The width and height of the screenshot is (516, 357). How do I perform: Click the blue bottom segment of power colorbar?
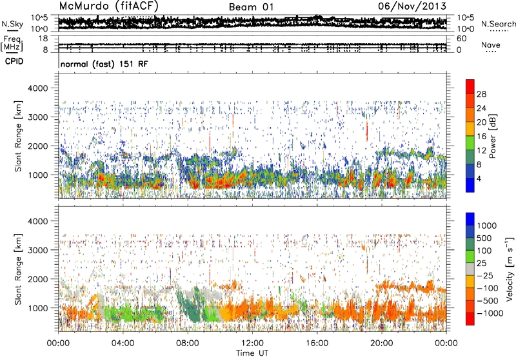click(x=470, y=185)
